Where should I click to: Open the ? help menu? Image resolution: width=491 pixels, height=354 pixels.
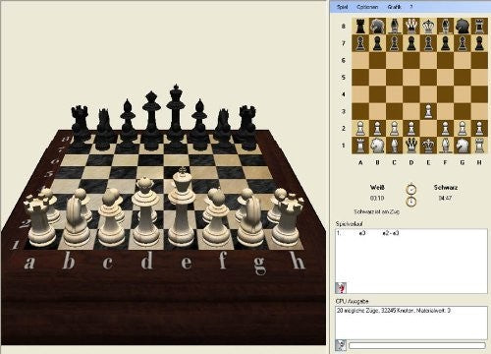coord(411,7)
